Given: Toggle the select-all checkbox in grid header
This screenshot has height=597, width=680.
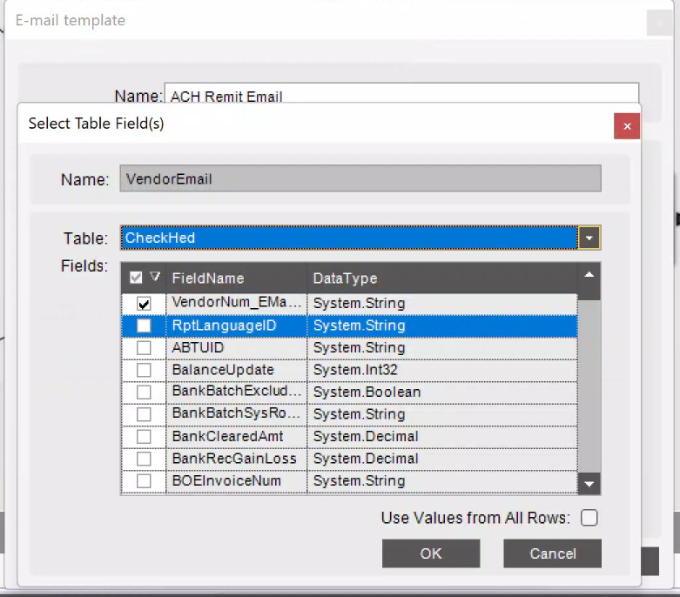Looking at the screenshot, I should pyautogui.click(x=136, y=278).
